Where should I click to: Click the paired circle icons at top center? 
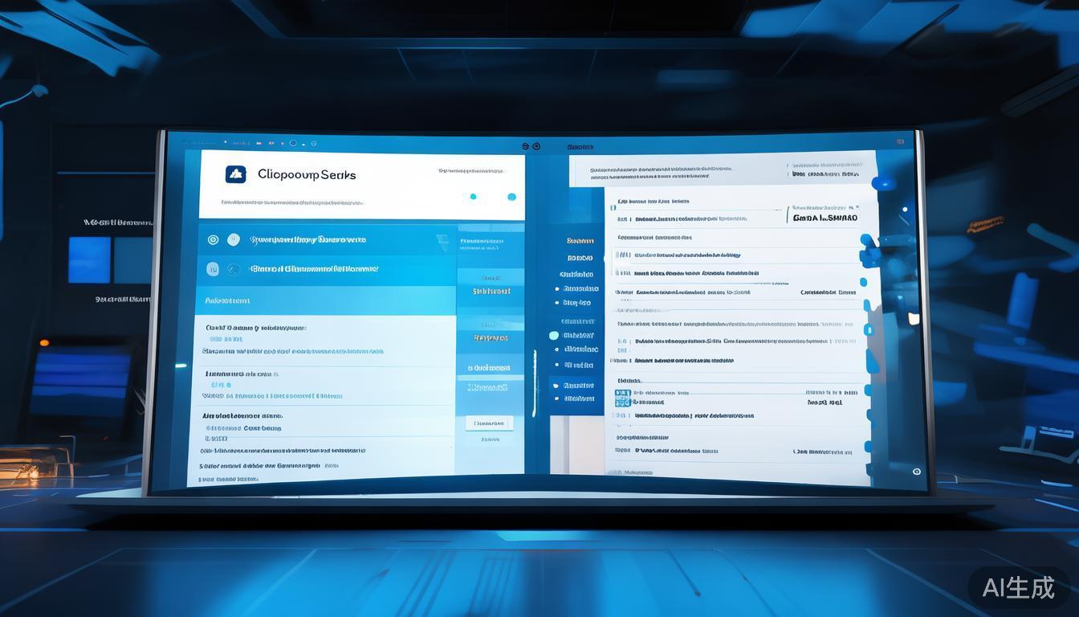pyautogui.click(x=531, y=146)
